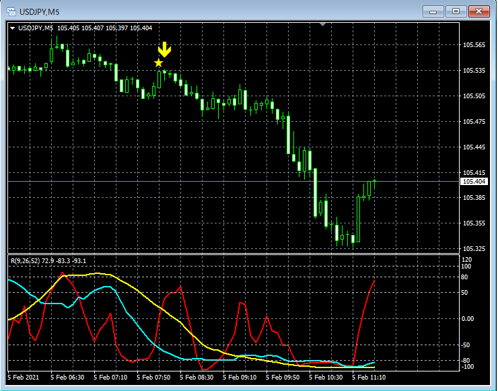Click price scale value 105.565
The image size is (498, 391).
pos(474,45)
